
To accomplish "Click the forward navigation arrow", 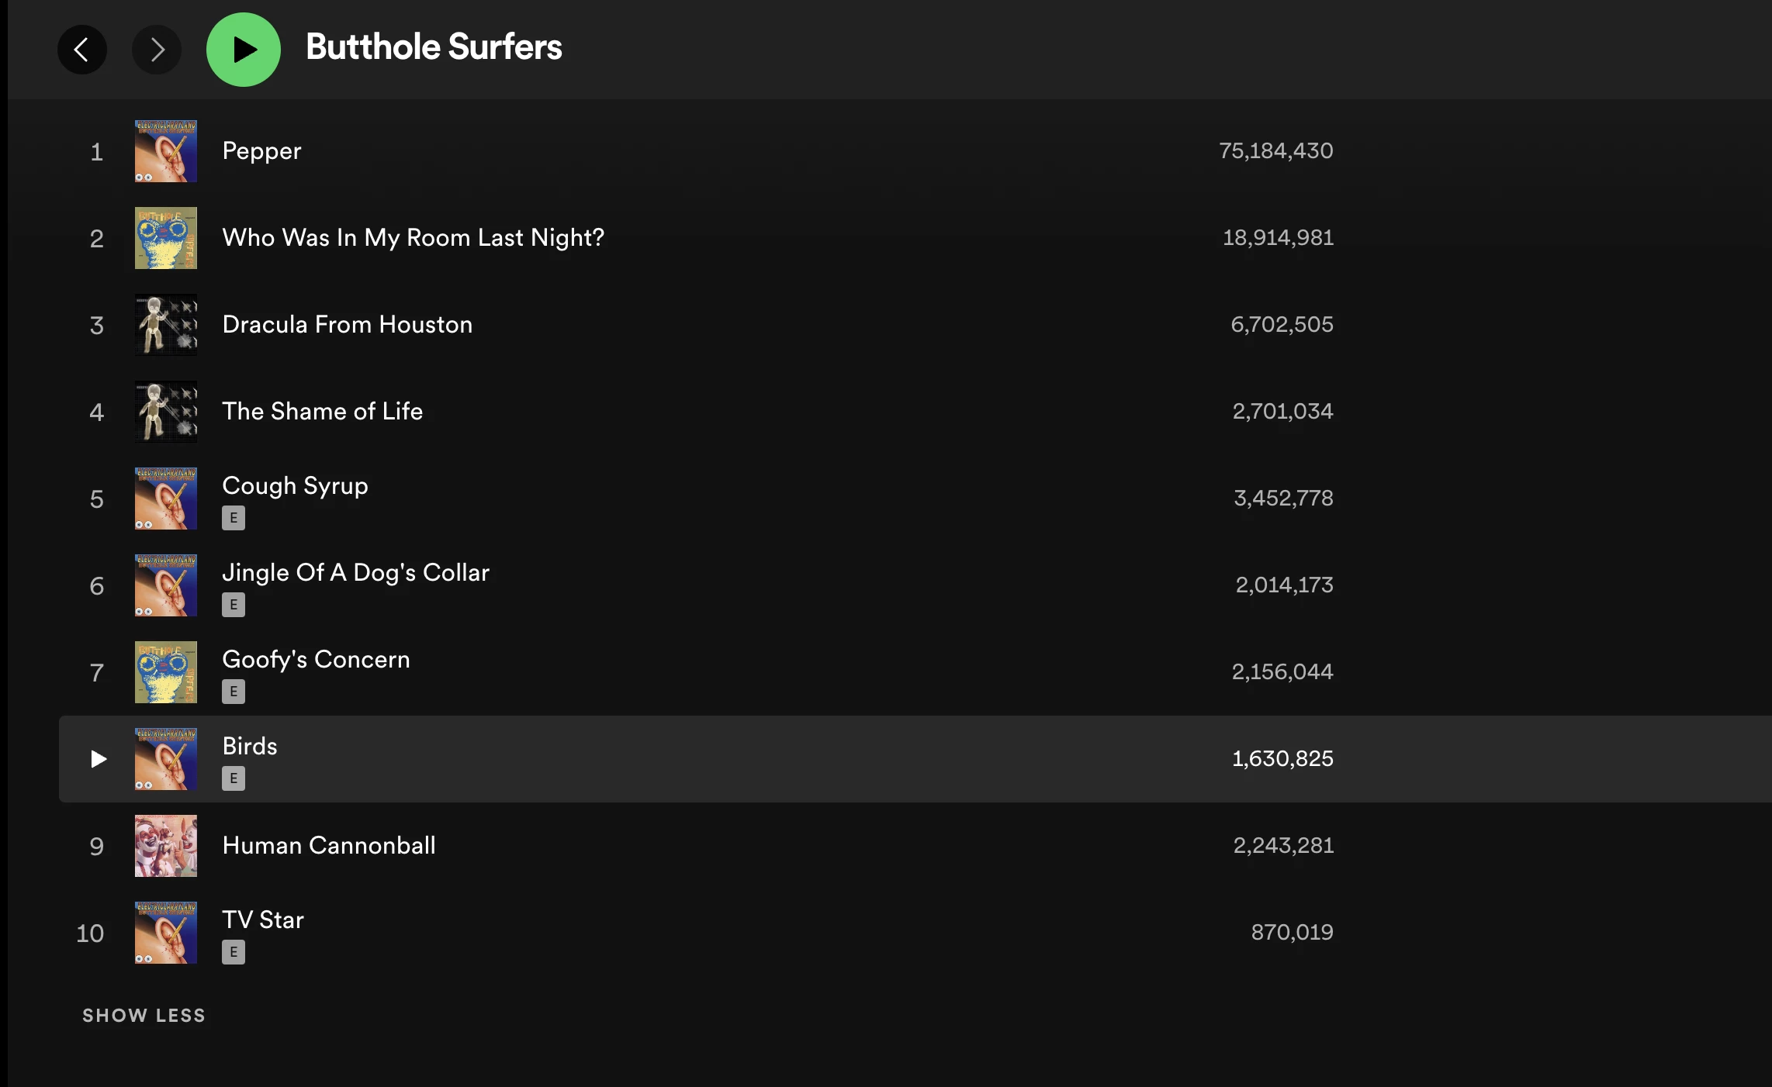I will coord(157,50).
